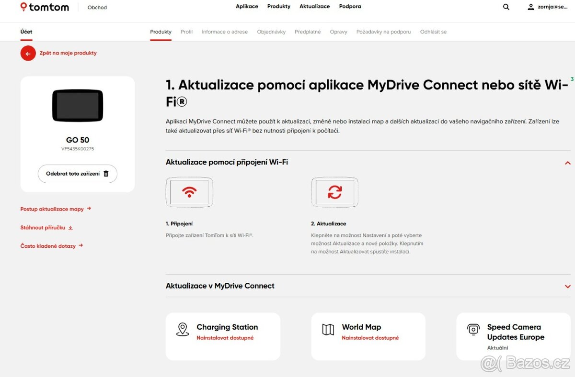Click the user account avatar icon
Viewport: 575px width, 377px height.
531,7
